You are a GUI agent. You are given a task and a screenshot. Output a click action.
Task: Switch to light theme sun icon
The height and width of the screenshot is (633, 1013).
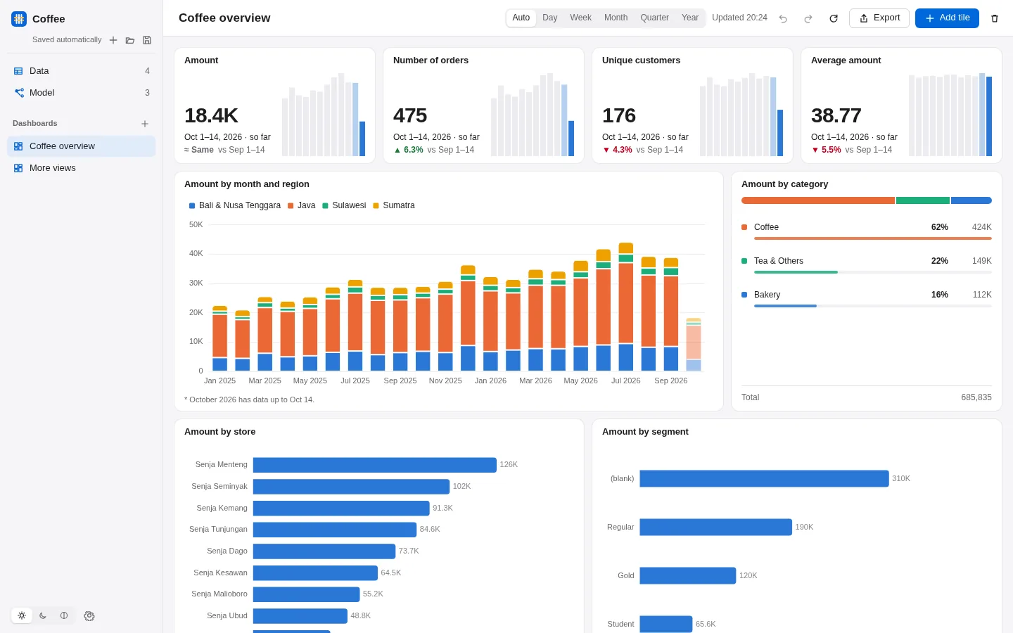coord(22,615)
